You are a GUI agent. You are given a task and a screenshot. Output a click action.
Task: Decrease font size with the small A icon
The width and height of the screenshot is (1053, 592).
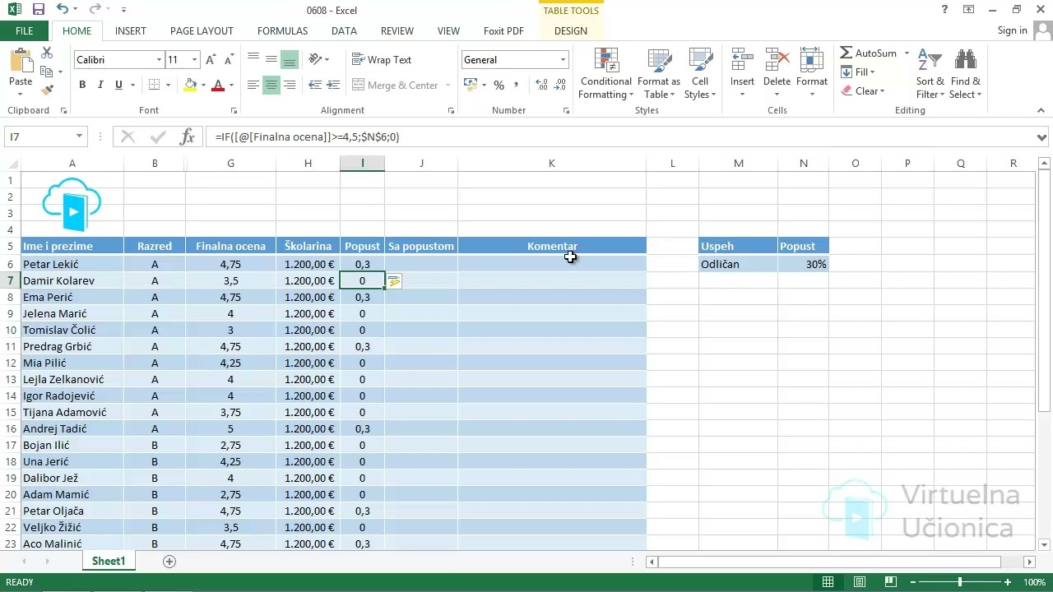pyautogui.click(x=228, y=60)
